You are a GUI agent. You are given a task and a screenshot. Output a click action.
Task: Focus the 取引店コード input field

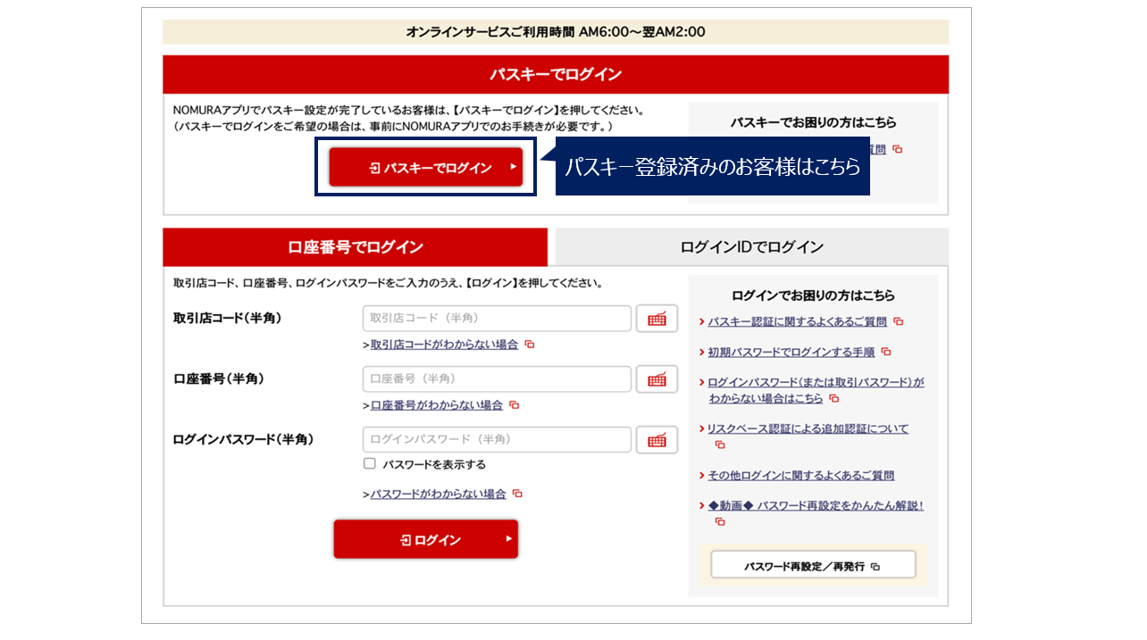point(497,319)
